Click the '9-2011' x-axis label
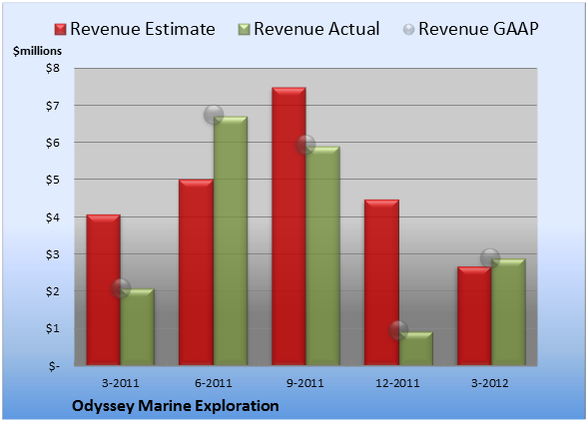587x421 pixels. [305, 383]
